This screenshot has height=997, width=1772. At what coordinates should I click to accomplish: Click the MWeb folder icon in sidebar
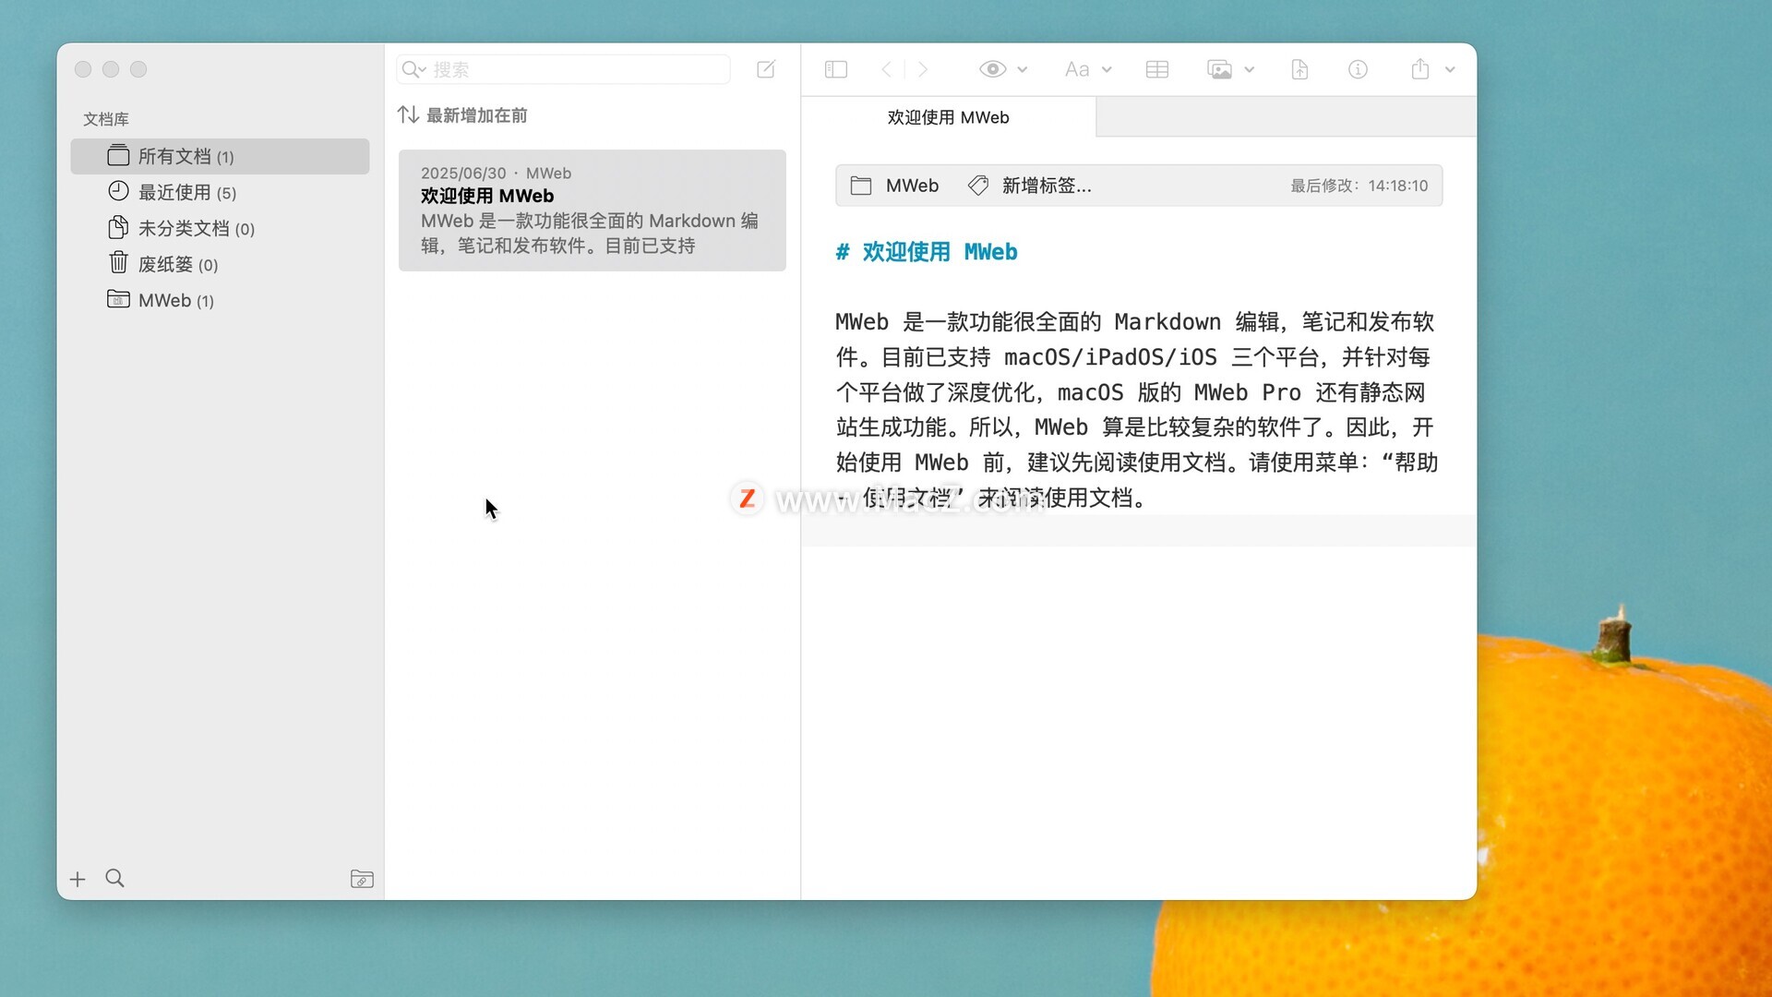pyautogui.click(x=118, y=299)
